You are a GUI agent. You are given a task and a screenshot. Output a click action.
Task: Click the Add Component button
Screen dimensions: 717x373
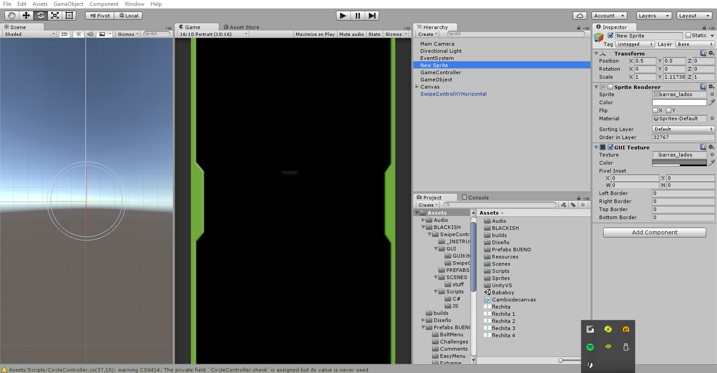(x=655, y=233)
